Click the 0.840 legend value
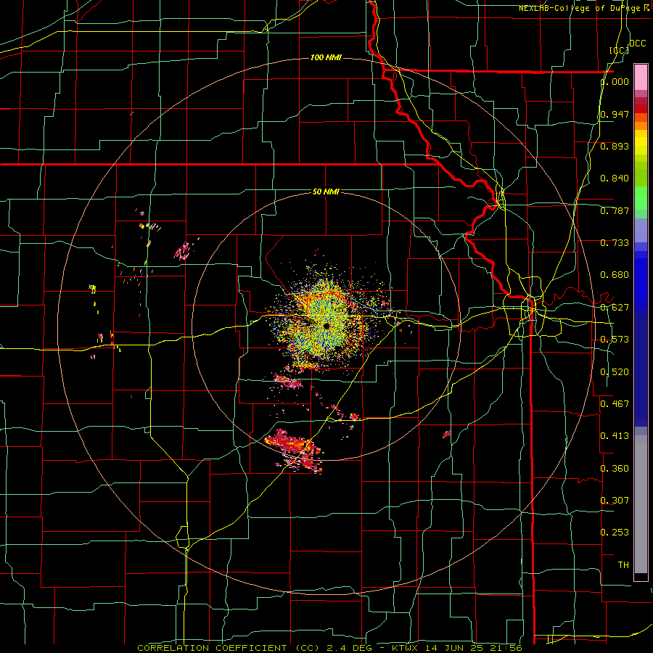Viewport: 653px width, 653px height. pos(615,178)
